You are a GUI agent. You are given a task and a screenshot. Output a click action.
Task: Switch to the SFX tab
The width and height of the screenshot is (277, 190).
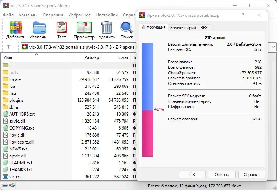tap(204, 28)
